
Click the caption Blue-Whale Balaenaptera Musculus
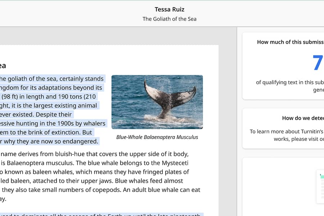tap(157, 137)
